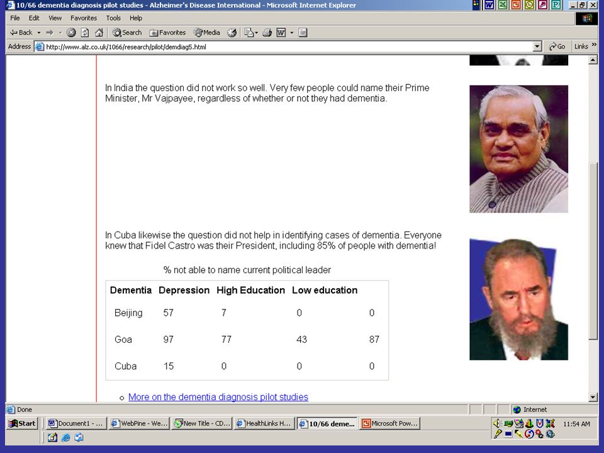Switch to WebPine taskbar button
This screenshot has width=604, height=453.
pyautogui.click(x=138, y=423)
